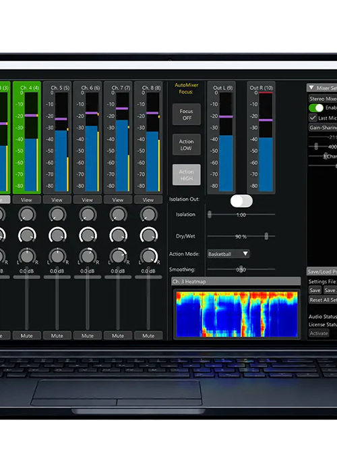Open the Action Mode Basketball dropdown
Viewport: 337px width, 473px height.
228,253
